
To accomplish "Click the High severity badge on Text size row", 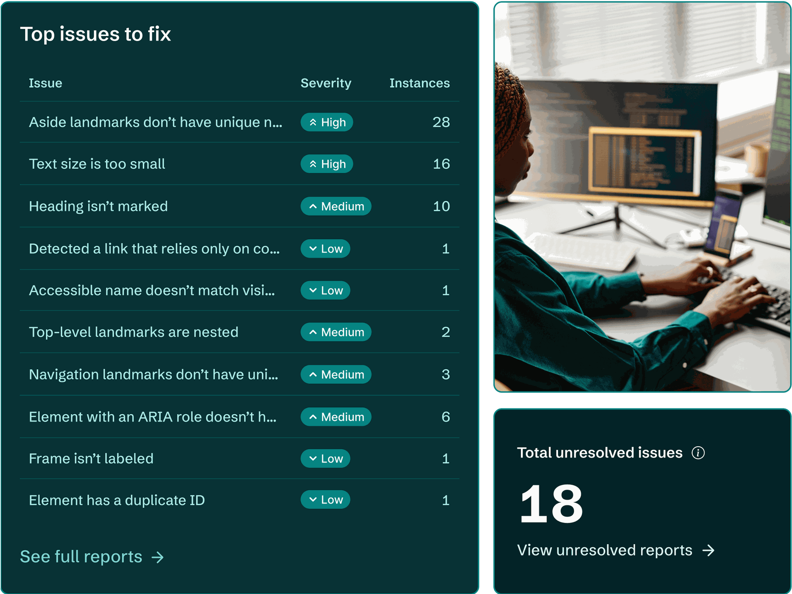I will pos(327,164).
